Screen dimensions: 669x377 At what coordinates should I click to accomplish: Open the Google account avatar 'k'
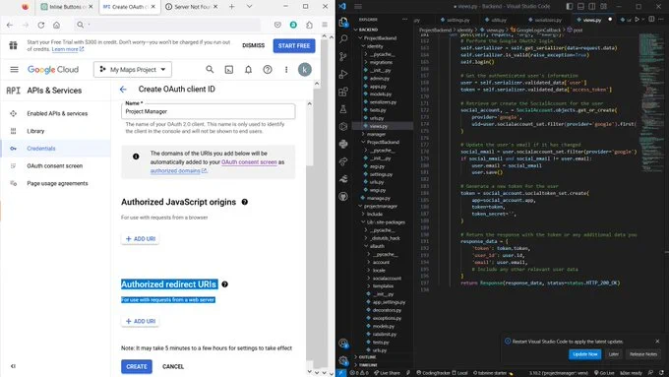click(305, 69)
